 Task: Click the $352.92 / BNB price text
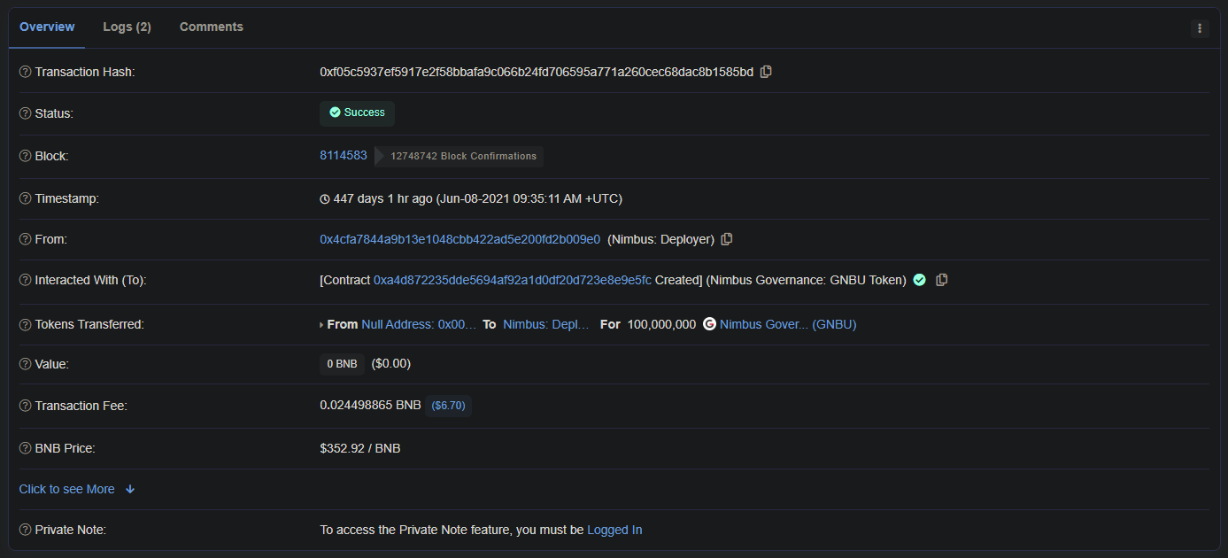tap(360, 448)
